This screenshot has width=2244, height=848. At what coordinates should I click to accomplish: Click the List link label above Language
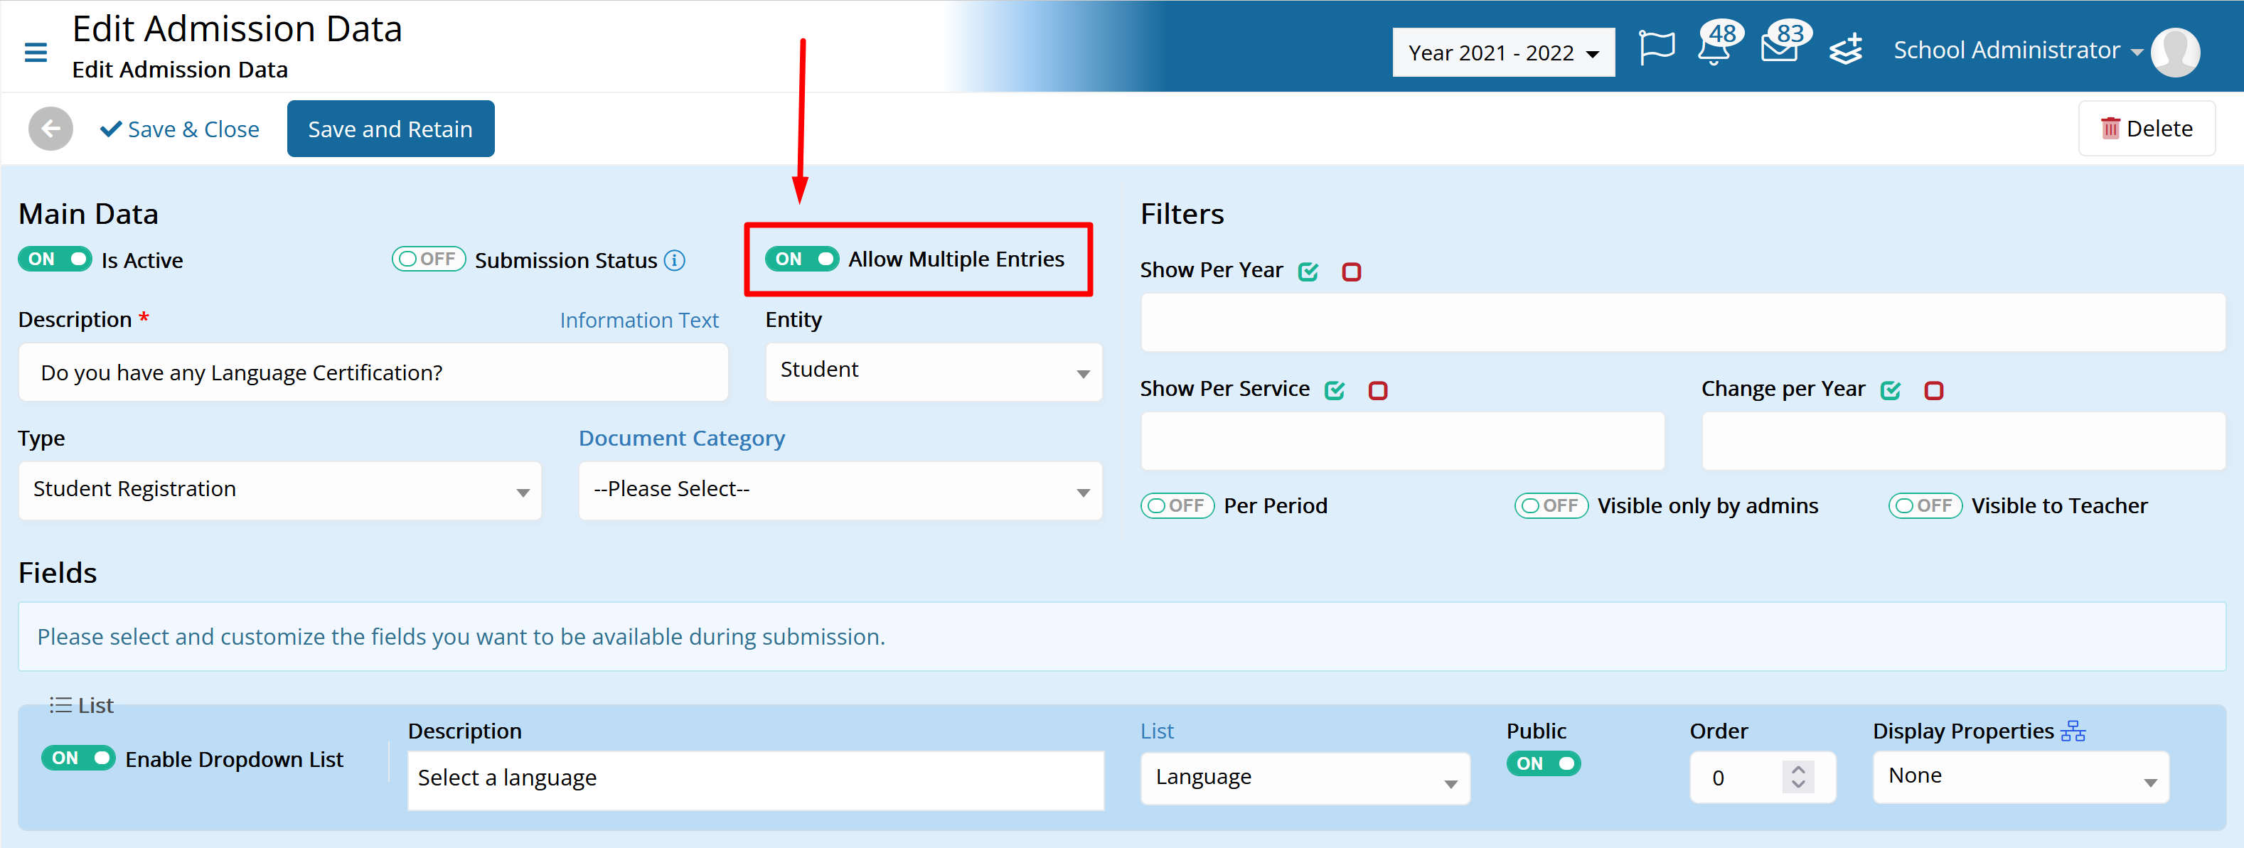pyautogui.click(x=1157, y=731)
